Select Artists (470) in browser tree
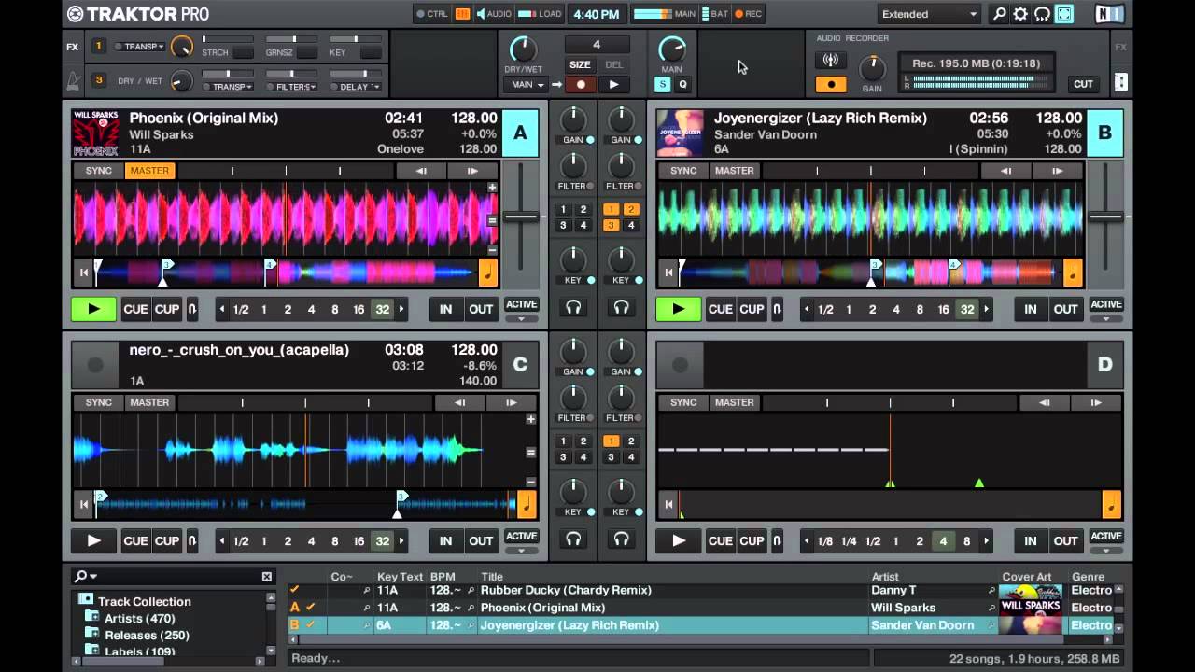Image resolution: width=1195 pixels, height=672 pixels. (x=139, y=618)
